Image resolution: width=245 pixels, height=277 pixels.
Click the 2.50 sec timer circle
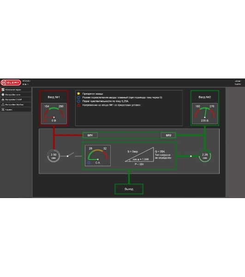pos(54,156)
